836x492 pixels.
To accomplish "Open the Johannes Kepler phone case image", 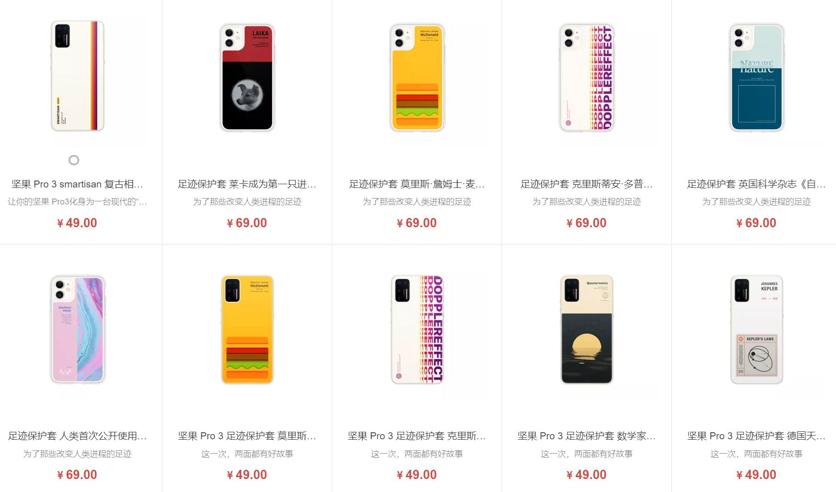I will point(756,330).
